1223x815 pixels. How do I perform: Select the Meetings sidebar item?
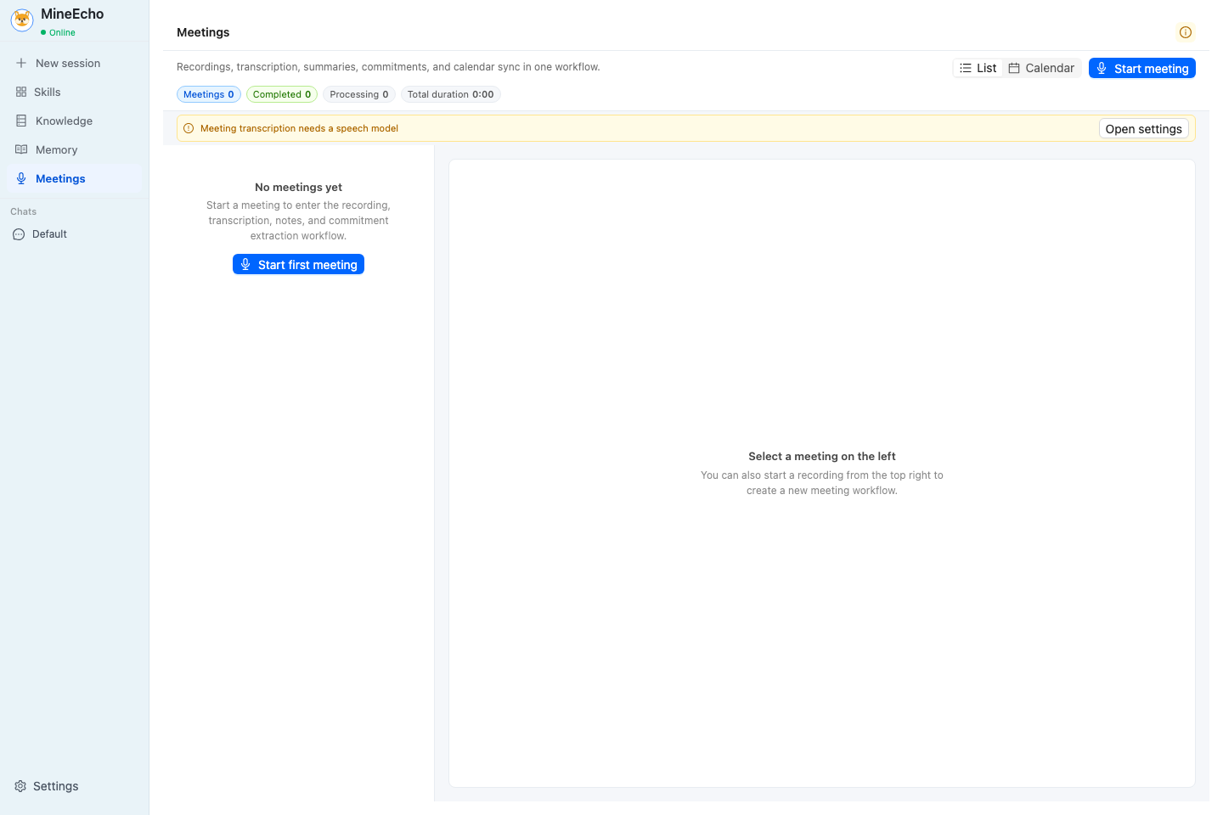click(x=75, y=178)
